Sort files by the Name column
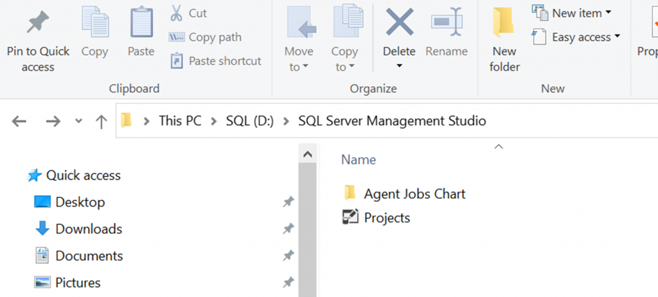 pos(359,159)
